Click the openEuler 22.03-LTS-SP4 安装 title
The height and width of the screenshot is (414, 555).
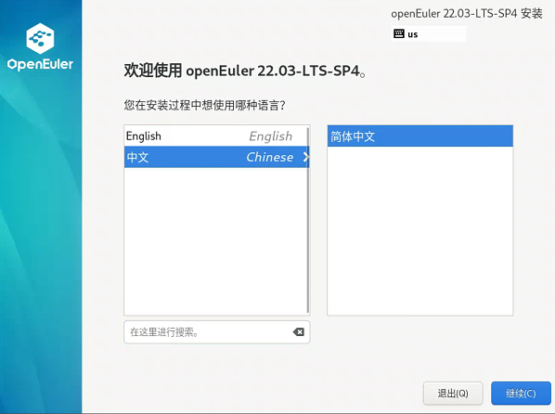467,13
